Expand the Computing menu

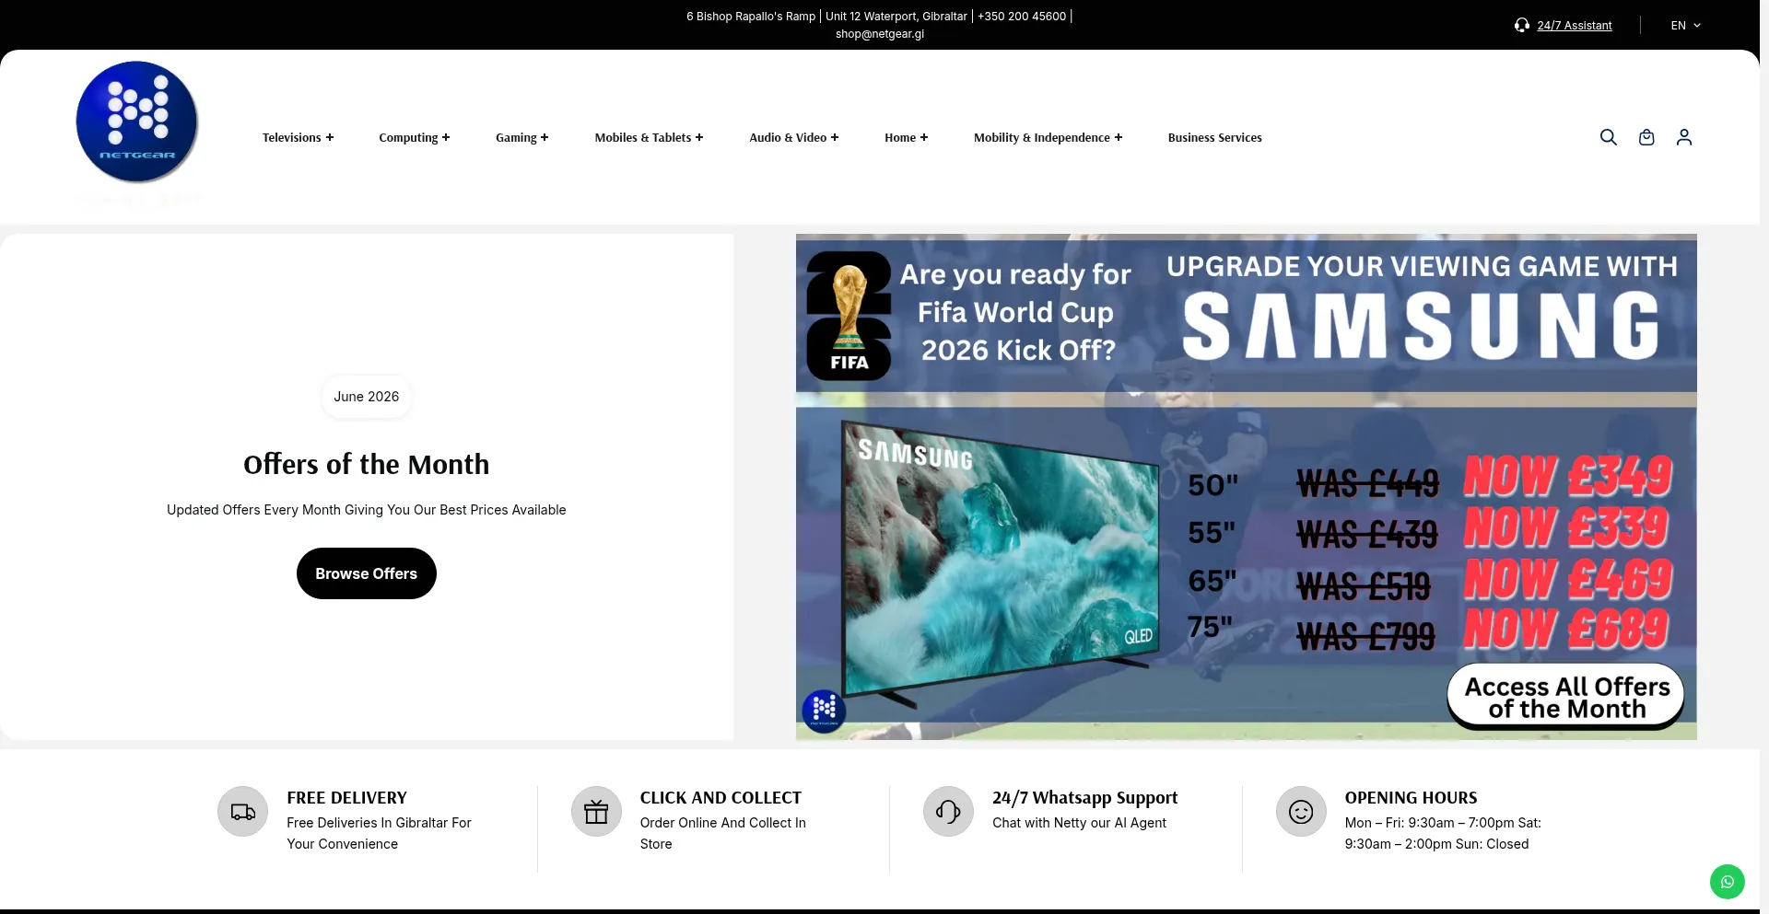point(415,137)
